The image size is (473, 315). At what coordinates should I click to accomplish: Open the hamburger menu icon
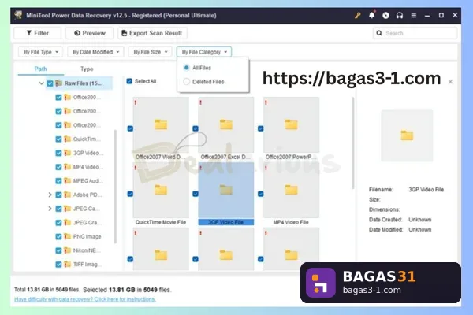pyautogui.click(x=414, y=15)
